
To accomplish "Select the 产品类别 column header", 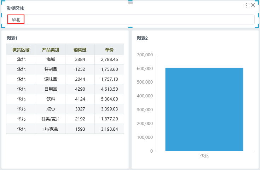I will click(x=51, y=50).
